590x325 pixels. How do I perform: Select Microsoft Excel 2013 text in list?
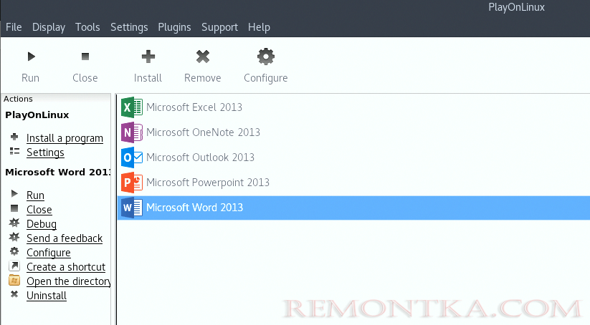194,107
